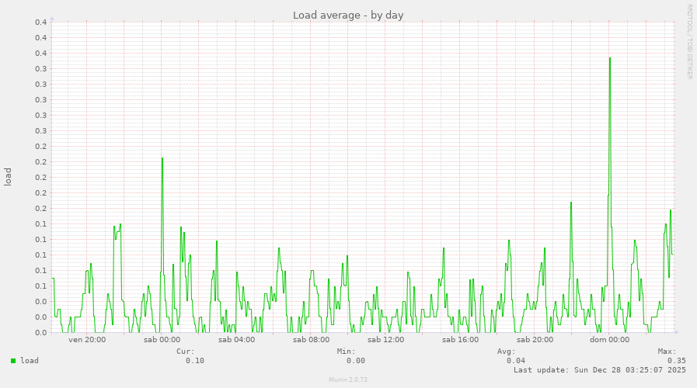Click the spike peak near sab 00:00
The image size is (697, 388).
[162, 158]
